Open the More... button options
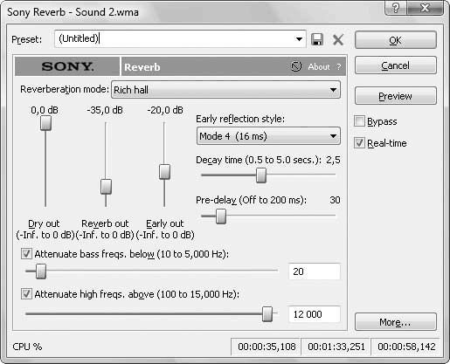 pos(396,322)
